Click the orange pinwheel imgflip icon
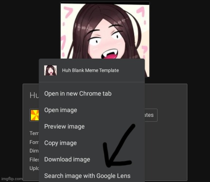Screen dimensions: 210x182 coord(35,115)
